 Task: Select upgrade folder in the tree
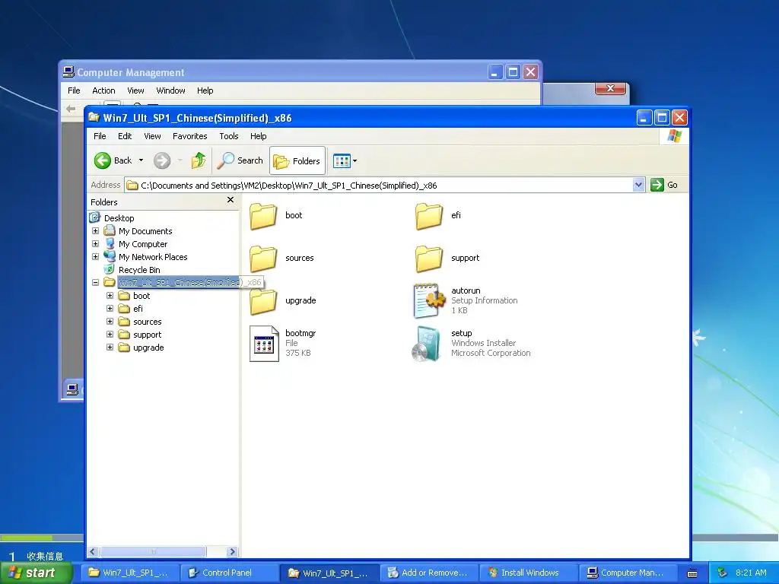pos(148,348)
